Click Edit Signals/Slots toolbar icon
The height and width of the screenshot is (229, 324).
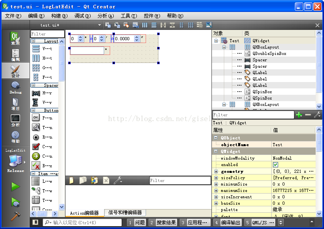(117, 25)
